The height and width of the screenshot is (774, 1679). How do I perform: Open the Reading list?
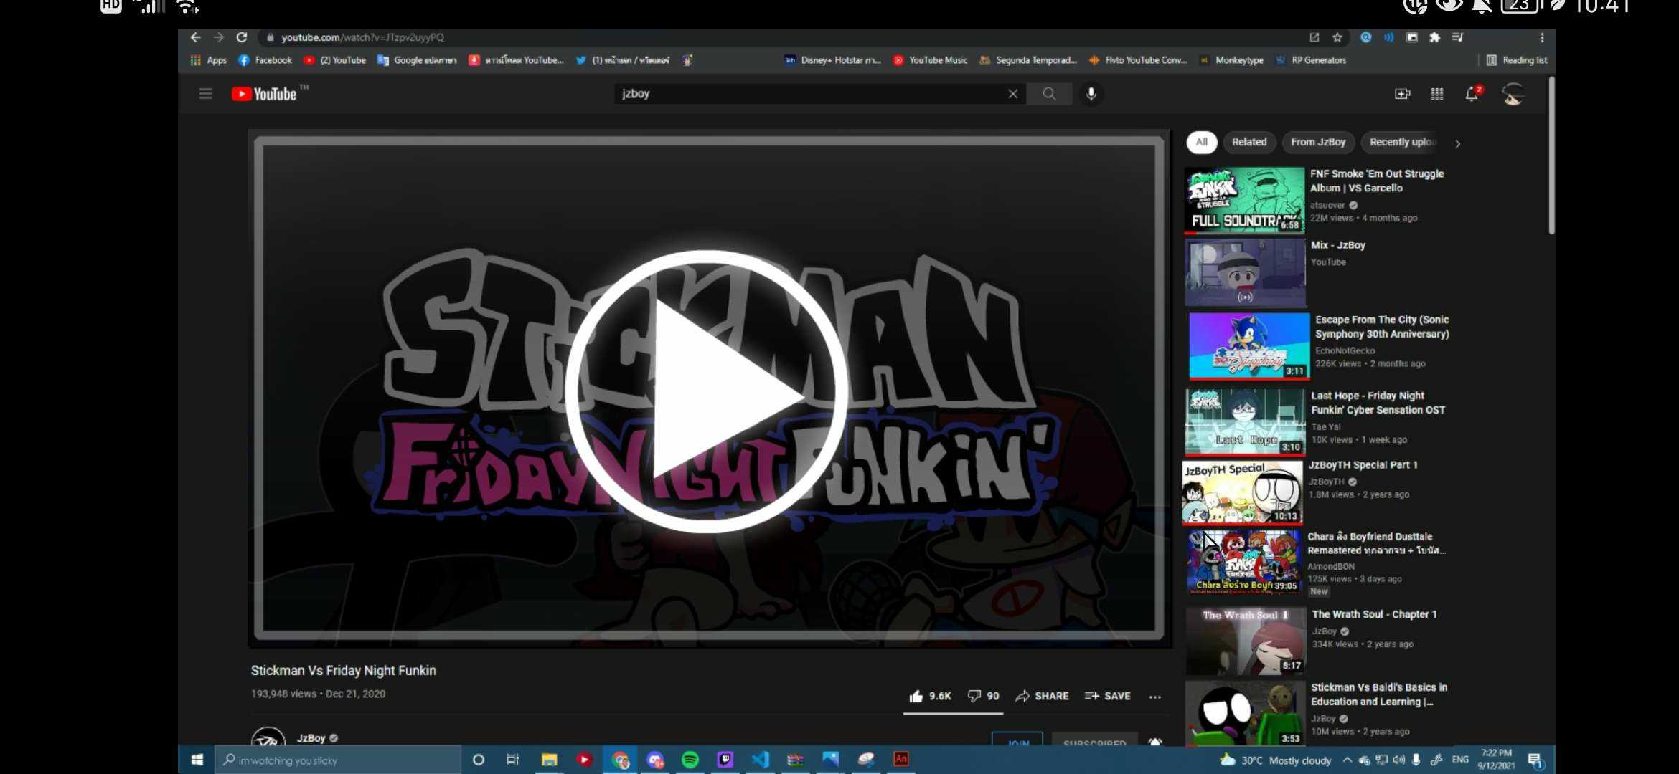click(1517, 60)
